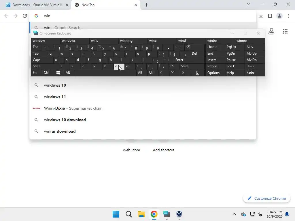This screenshot has height=221, width=295.
Task: Open the Google apps grid
Action: 285,31
